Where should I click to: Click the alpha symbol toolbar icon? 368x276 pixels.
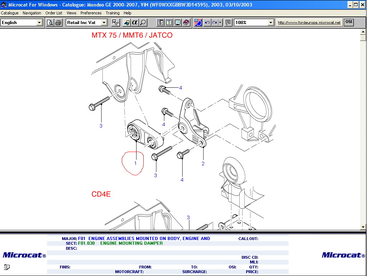[x=135, y=23]
